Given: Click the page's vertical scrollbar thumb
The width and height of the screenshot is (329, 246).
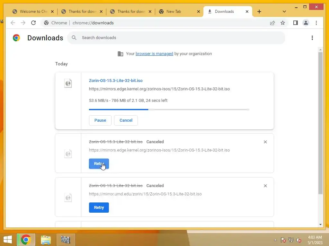Looking at the screenshot, I should click(320, 123).
